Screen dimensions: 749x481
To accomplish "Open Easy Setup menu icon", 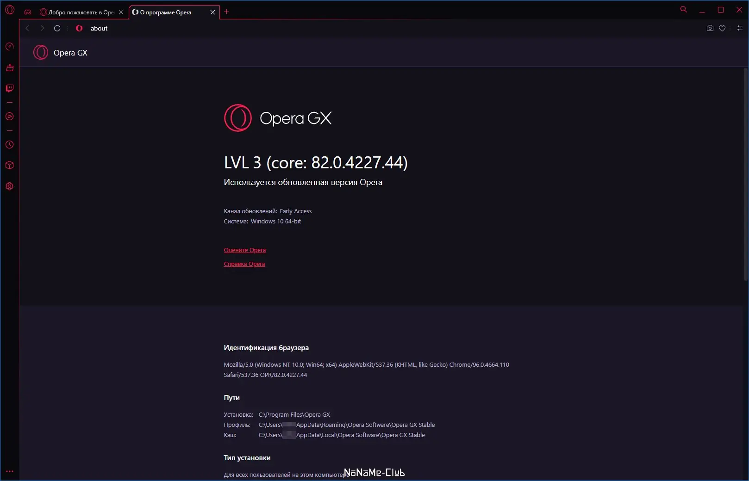I will 739,28.
